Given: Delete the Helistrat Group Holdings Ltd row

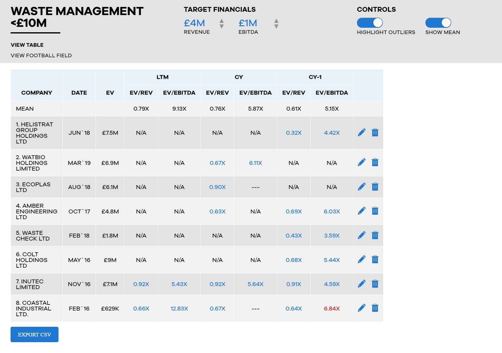Looking at the screenshot, I should (375, 132).
